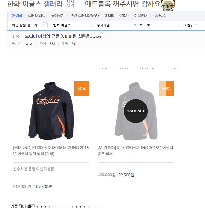Open the black Eagles jumper product image
Screen dimensions: 205x215
coord(51,111)
